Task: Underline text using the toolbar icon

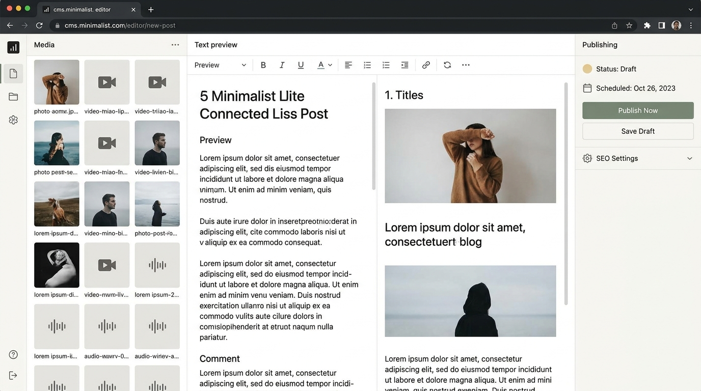Action: coord(301,65)
